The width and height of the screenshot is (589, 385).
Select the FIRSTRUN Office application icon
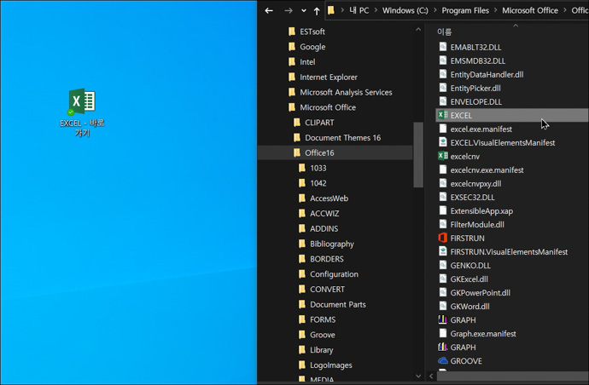pyautogui.click(x=443, y=238)
